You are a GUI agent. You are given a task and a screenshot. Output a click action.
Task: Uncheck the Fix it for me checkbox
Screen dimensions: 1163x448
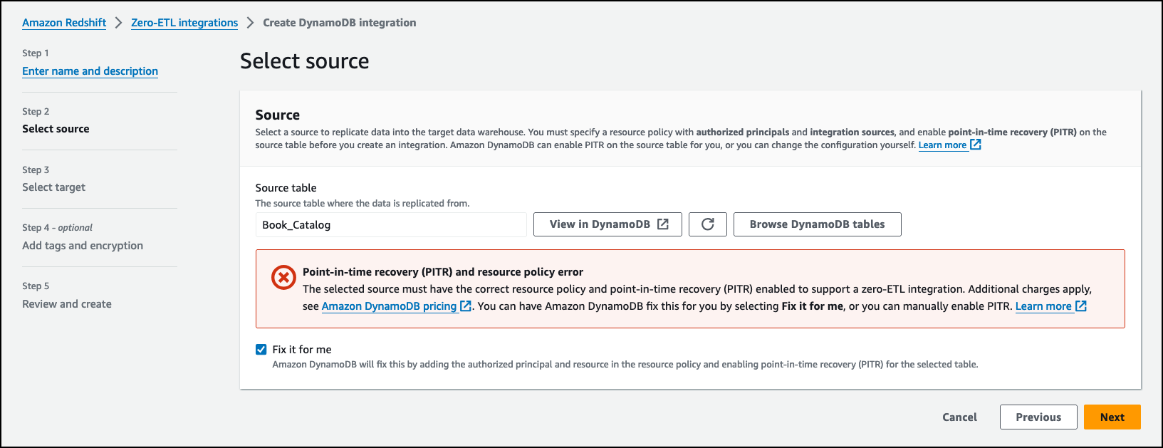[x=261, y=350]
